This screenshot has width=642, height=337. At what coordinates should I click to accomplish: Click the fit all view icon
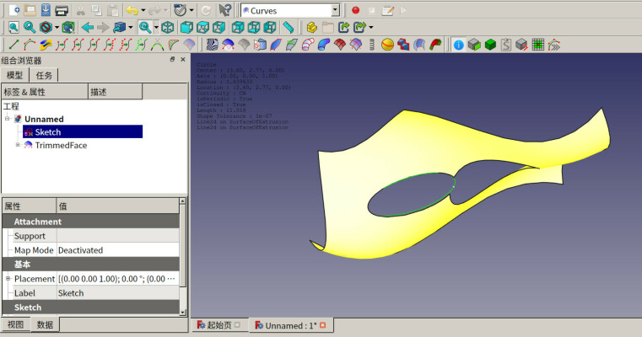click(13, 27)
